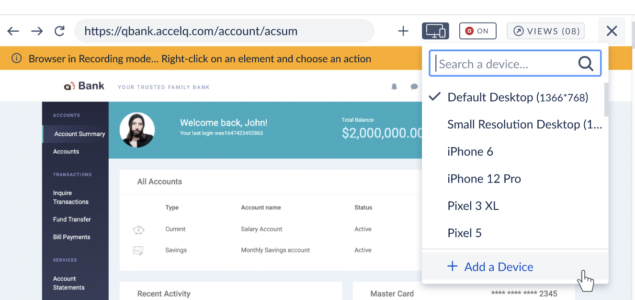Click the Salary Account name
Viewport: 635px width, 300px height.
(x=261, y=229)
